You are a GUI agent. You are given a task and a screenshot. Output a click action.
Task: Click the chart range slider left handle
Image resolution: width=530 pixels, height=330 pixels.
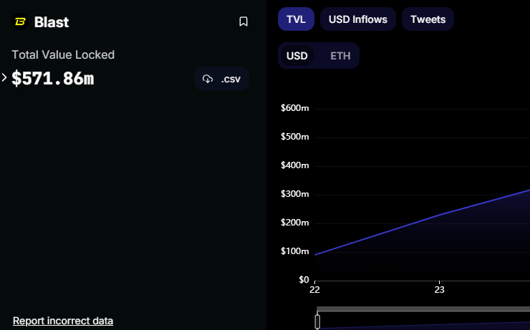coord(317,321)
